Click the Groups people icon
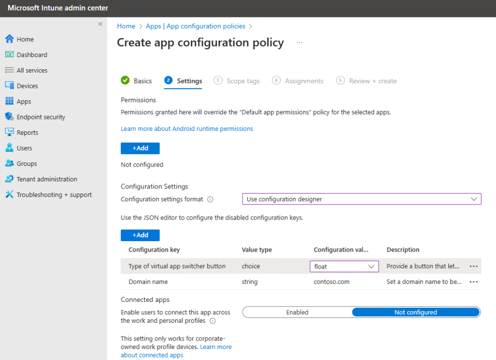496x360 pixels. 10,163
